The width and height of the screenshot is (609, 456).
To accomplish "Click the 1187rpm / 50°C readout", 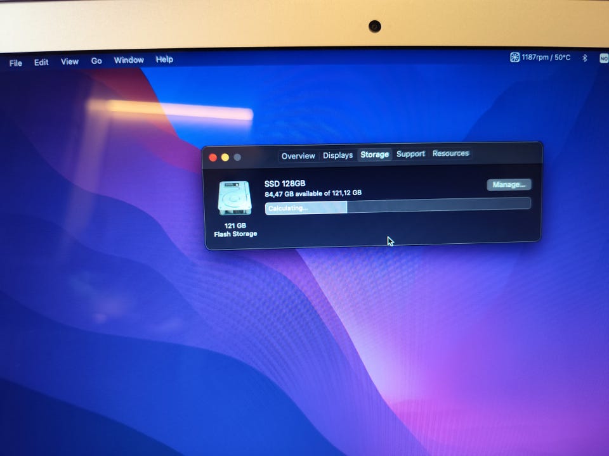I will pyautogui.click(x=546, y=58).
